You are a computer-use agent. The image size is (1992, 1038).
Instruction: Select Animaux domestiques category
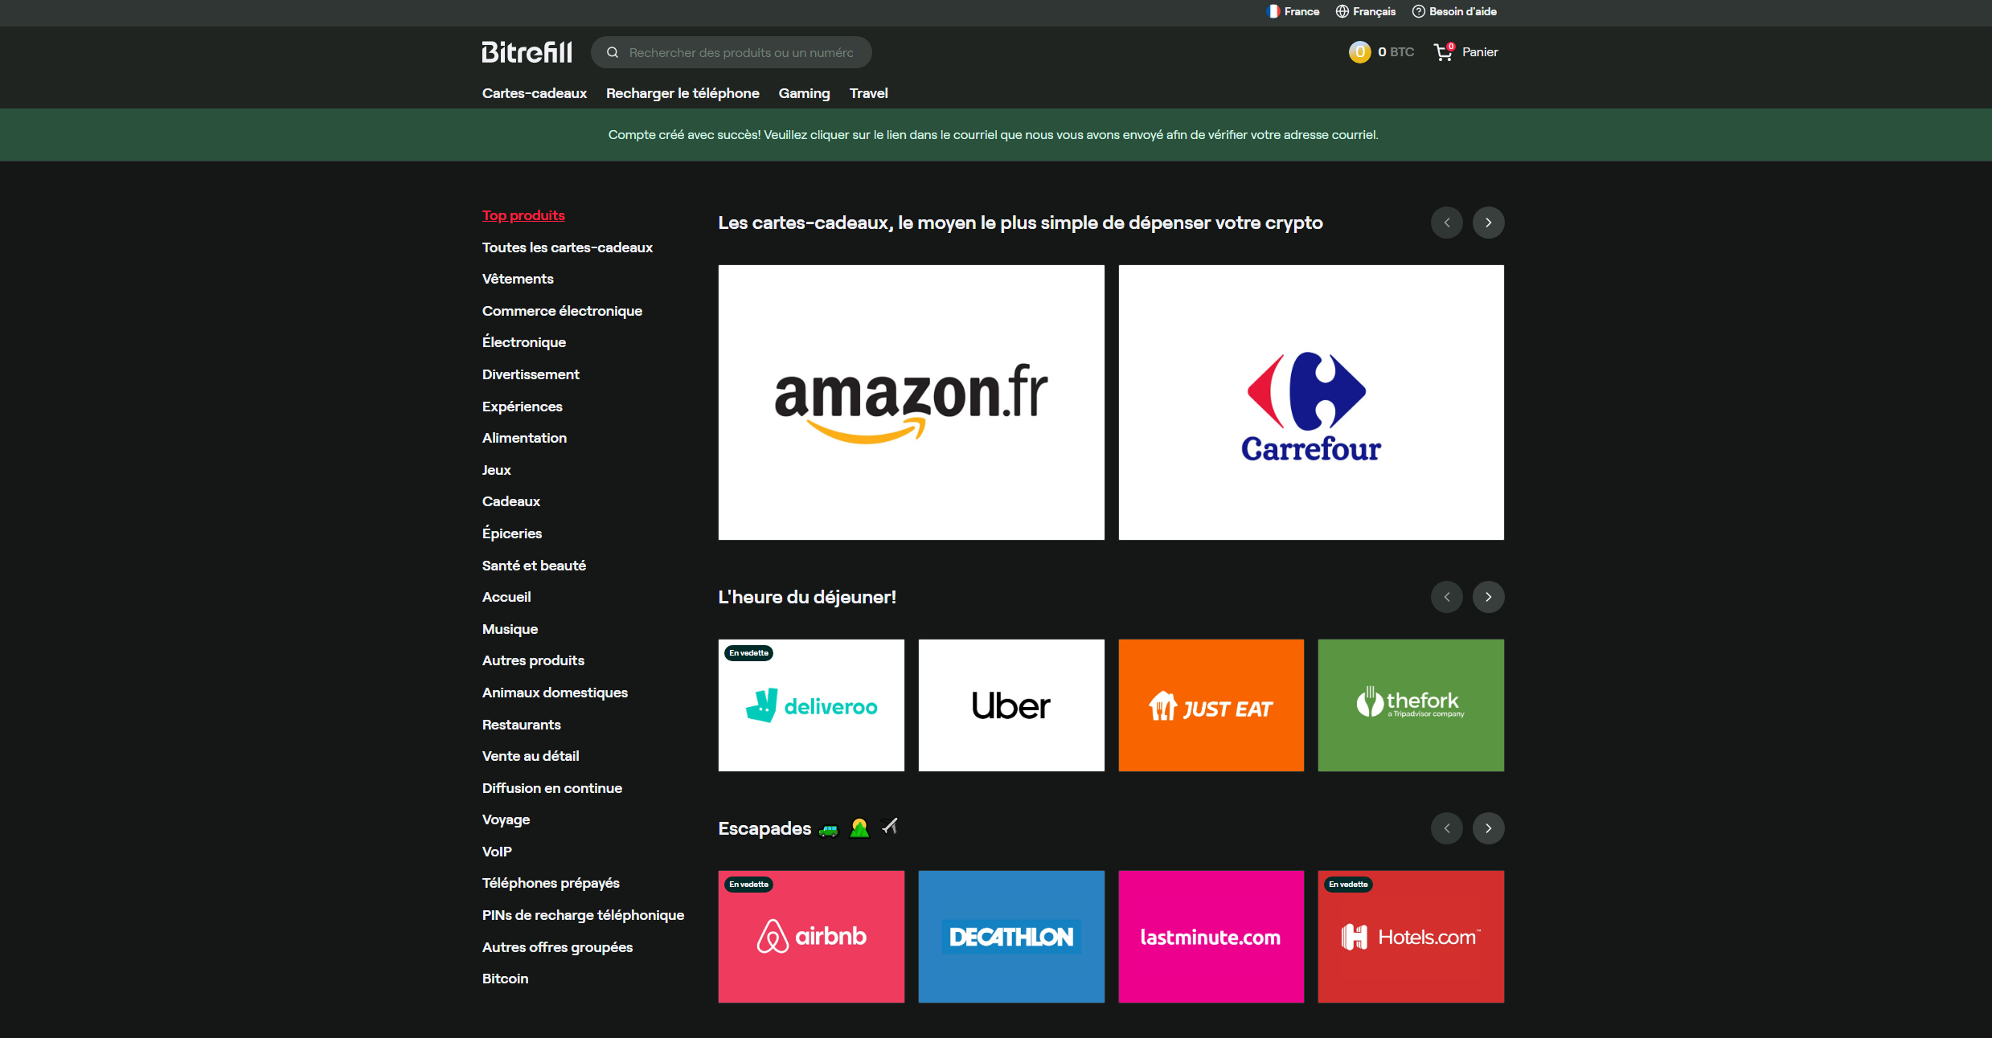tap(555, 693)
